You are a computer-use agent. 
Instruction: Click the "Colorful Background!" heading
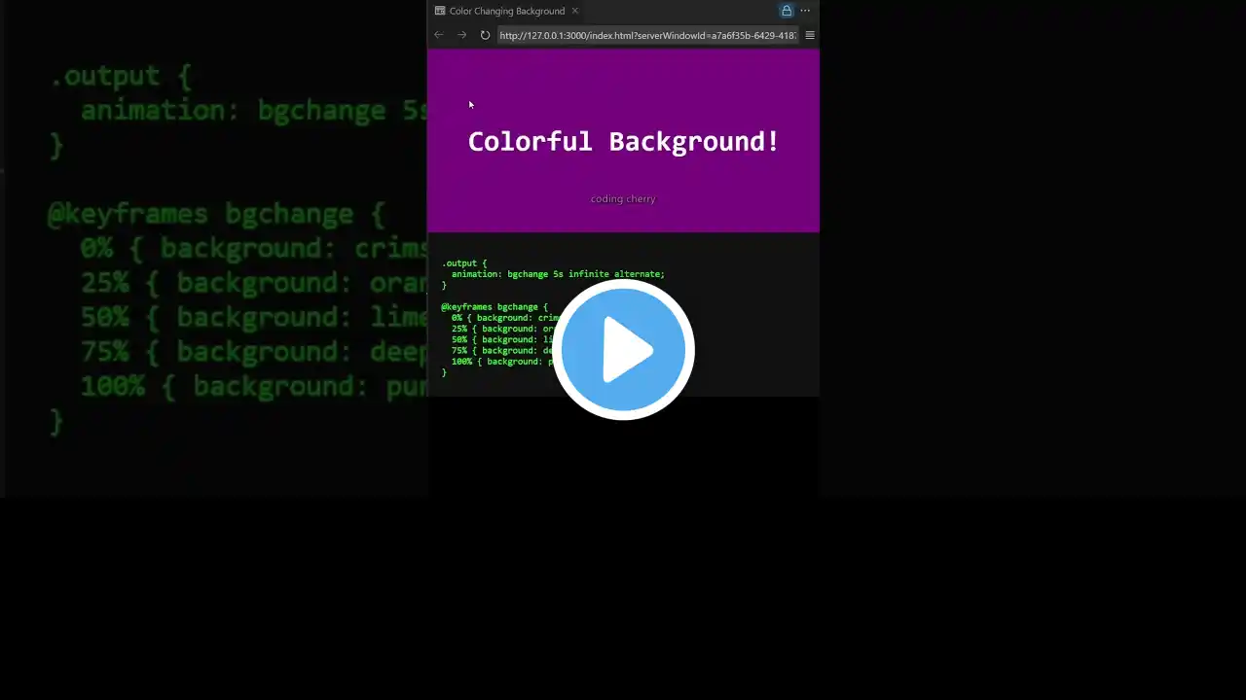(623, 141)
